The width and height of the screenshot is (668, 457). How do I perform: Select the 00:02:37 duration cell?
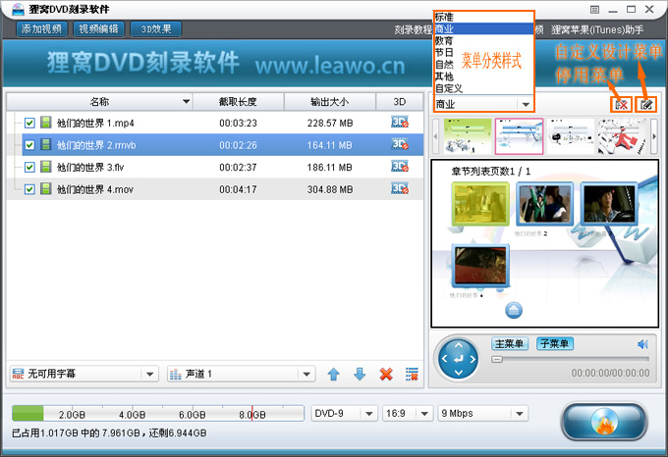pos(238,167)
